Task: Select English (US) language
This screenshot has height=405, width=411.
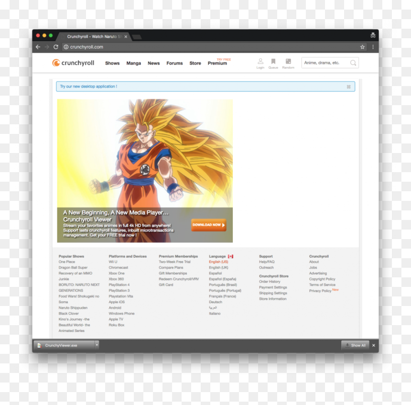Action: (x=218, y=262)
